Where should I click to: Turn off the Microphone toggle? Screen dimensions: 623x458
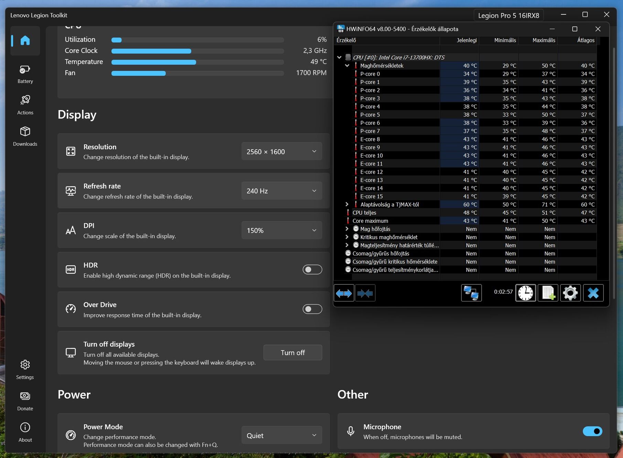592,431
